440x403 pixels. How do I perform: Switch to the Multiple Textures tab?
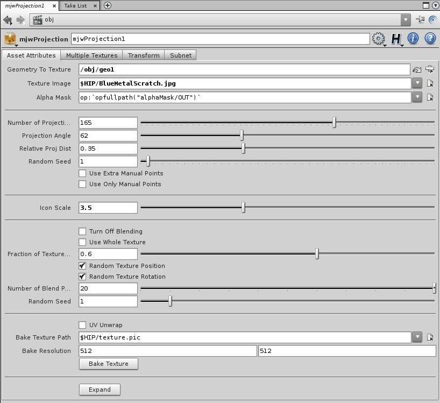[x=91, y=55]
